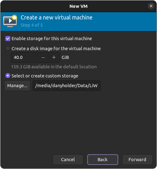Click the 40.0 disk size field
The image size is (157, 169).
[24, 57]
